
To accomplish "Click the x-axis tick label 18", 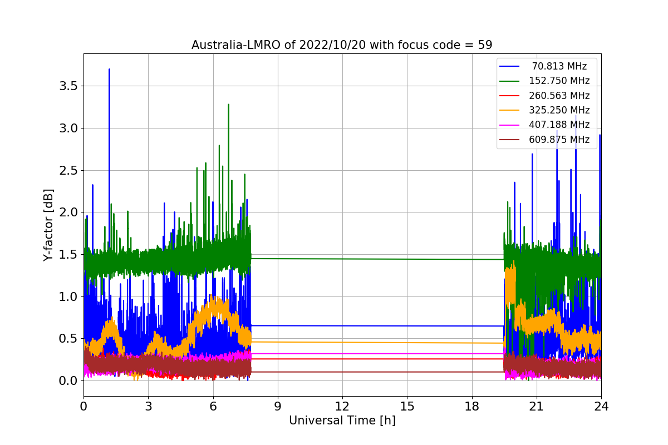I will 471,406.
